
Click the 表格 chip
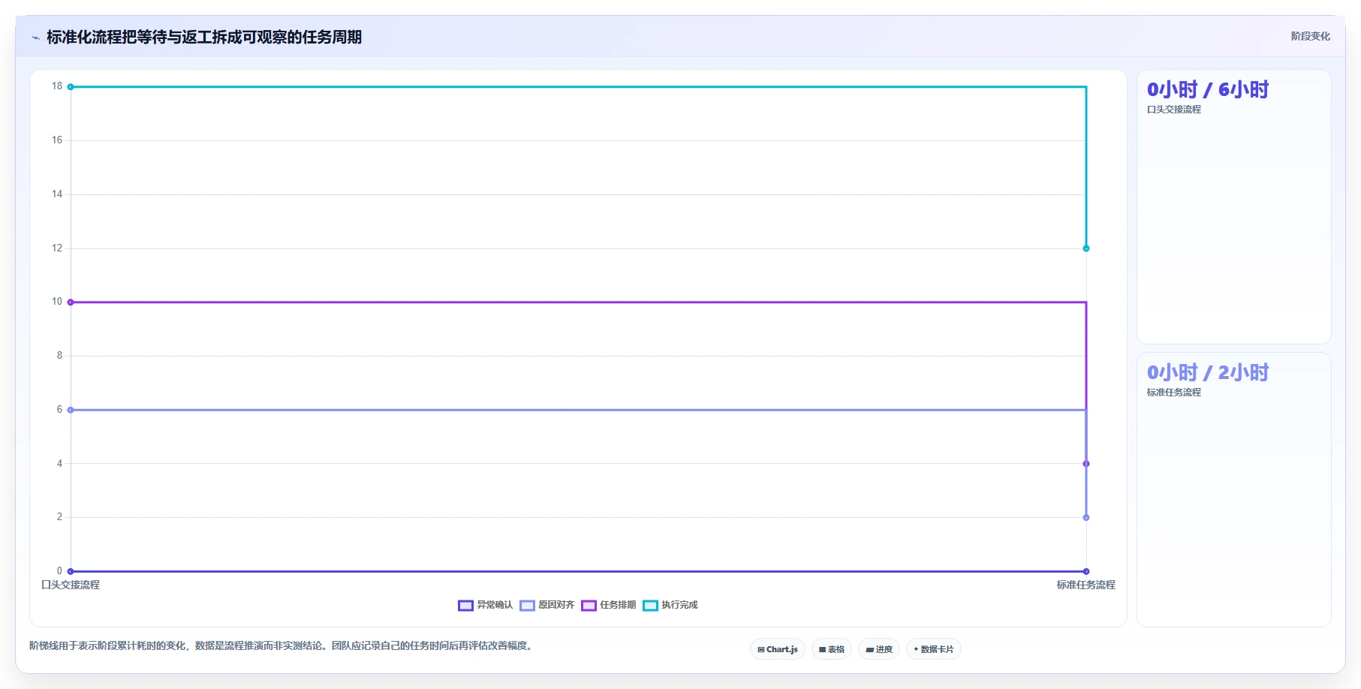point(832,649)
